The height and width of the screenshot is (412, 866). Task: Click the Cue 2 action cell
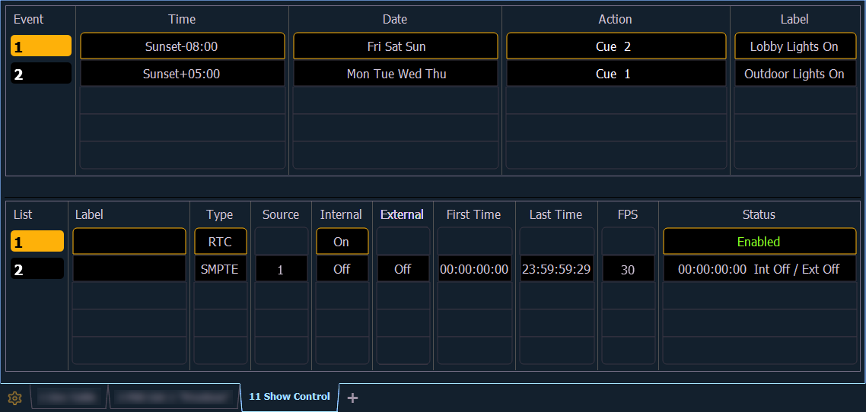point(616,46)
